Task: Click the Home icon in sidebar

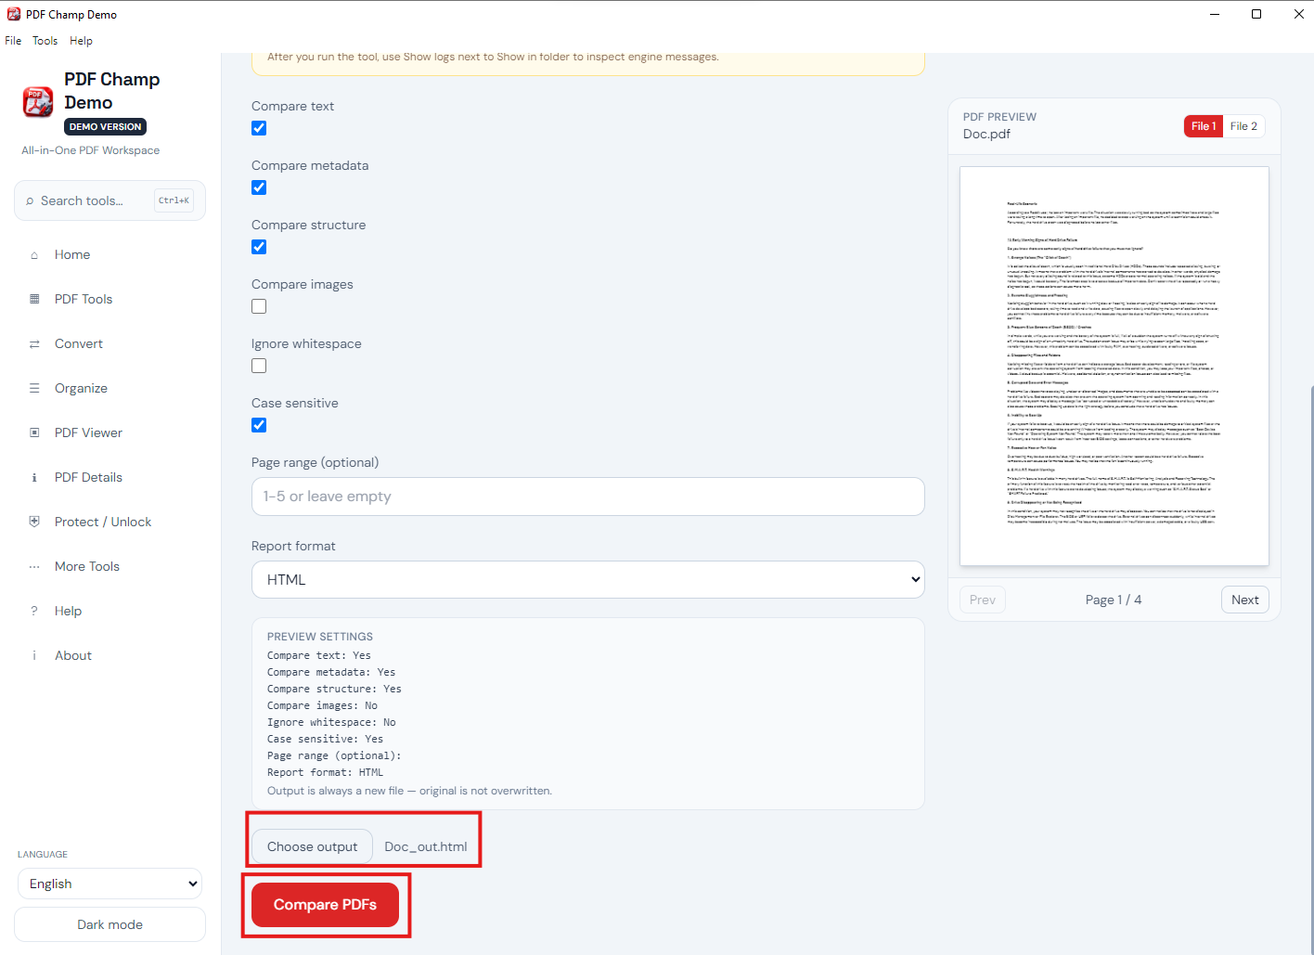Action: (x=34, y=255)
